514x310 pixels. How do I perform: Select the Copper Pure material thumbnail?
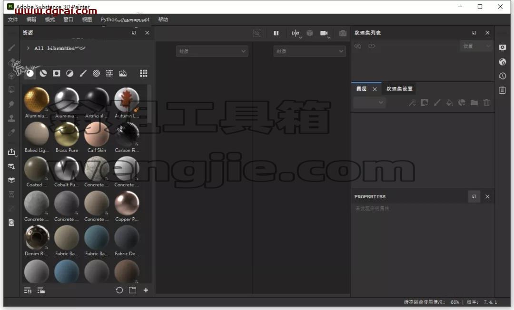pos(127,206)
